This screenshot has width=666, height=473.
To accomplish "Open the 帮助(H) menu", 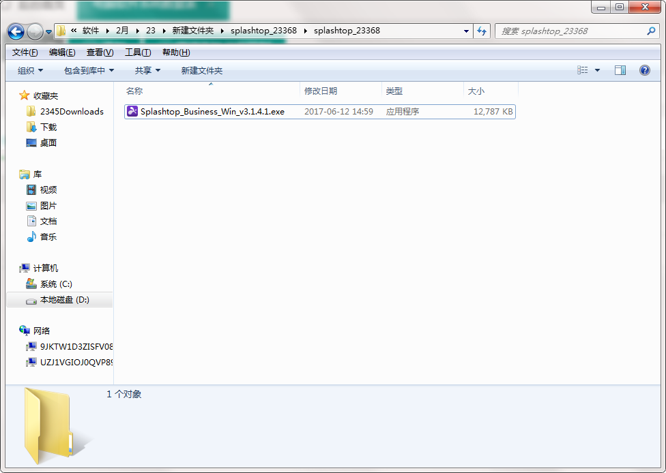I will (x=176, y=52).
